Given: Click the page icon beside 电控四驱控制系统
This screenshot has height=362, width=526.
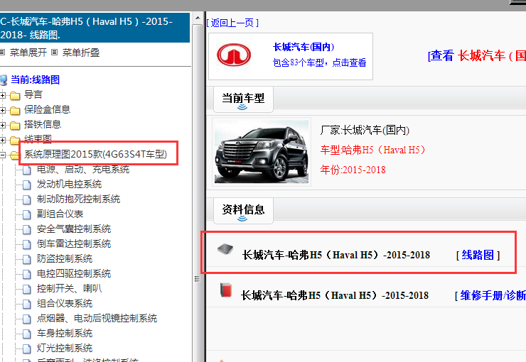Looking at the screenshot, I should pyautogui.click(x=27, y=275).
